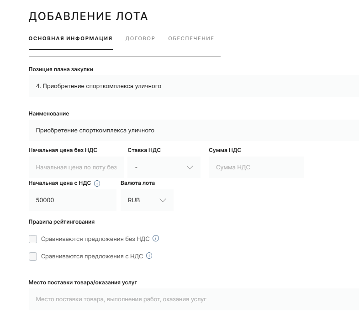Focus the Место поставки товара input
The width and height of the screenshot is (359, 314).
click(194, 299)
